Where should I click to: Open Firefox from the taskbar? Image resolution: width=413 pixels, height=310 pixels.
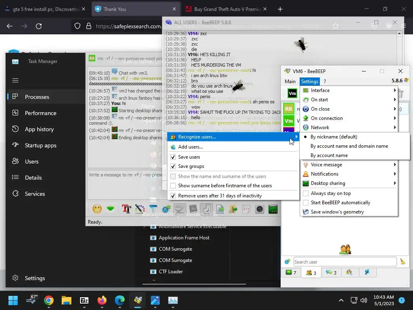click(x=102, y=300)
